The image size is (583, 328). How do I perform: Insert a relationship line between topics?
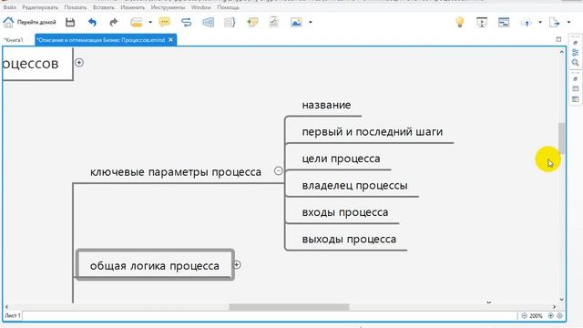[186, 22]
